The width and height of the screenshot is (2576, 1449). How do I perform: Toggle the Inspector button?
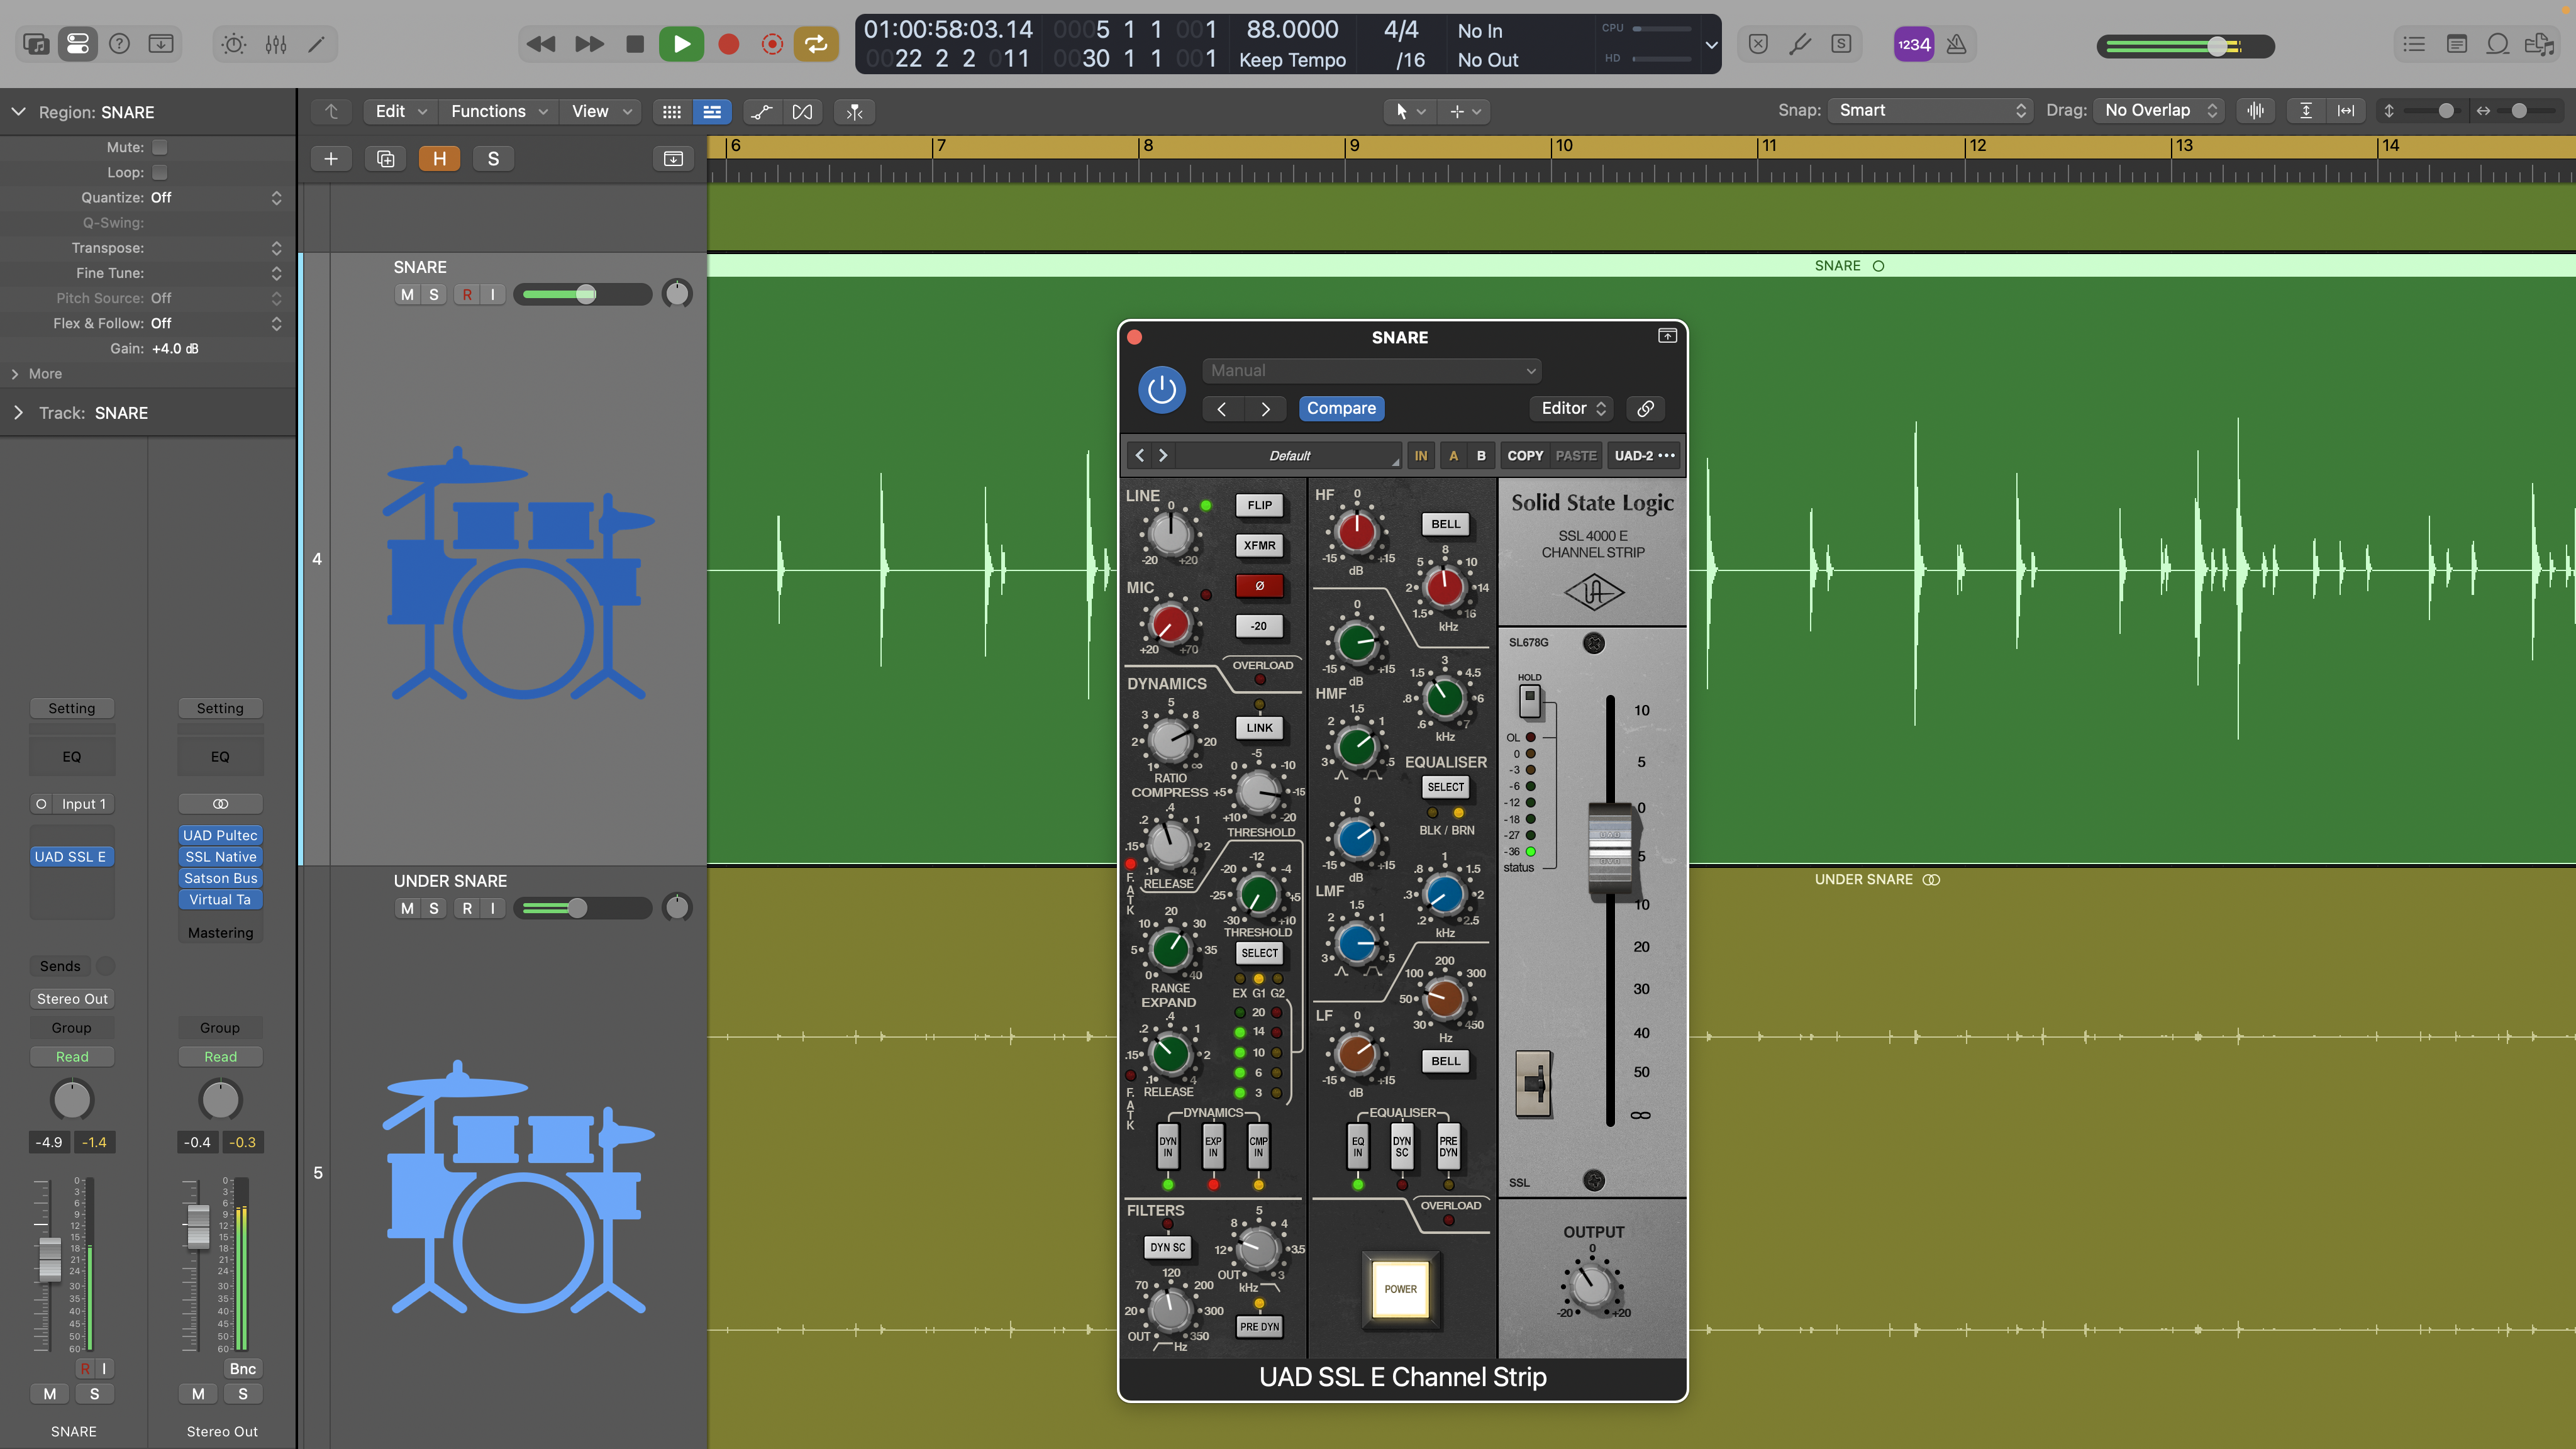coord(77,44)
